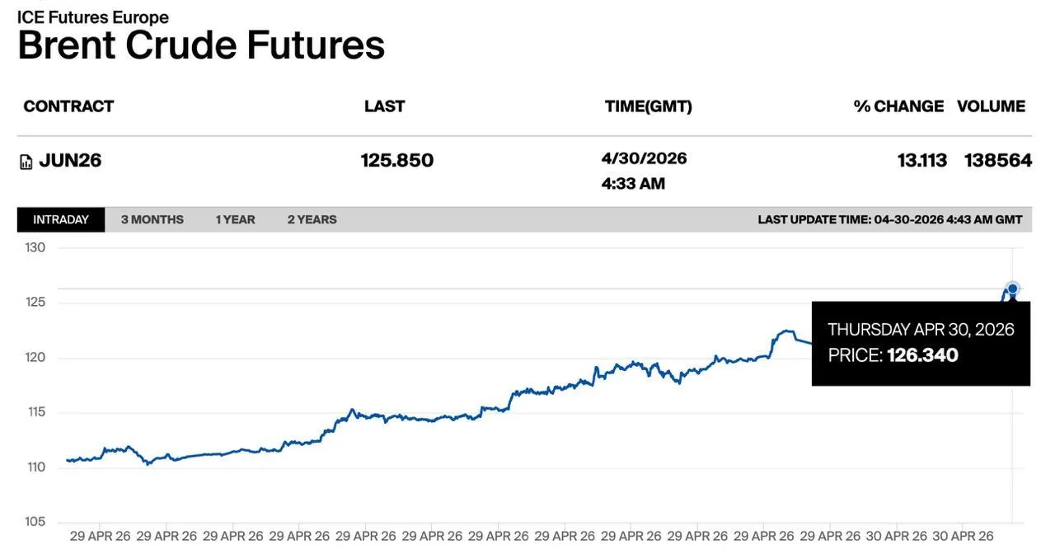Click the LAST column header

click(384, 106)
